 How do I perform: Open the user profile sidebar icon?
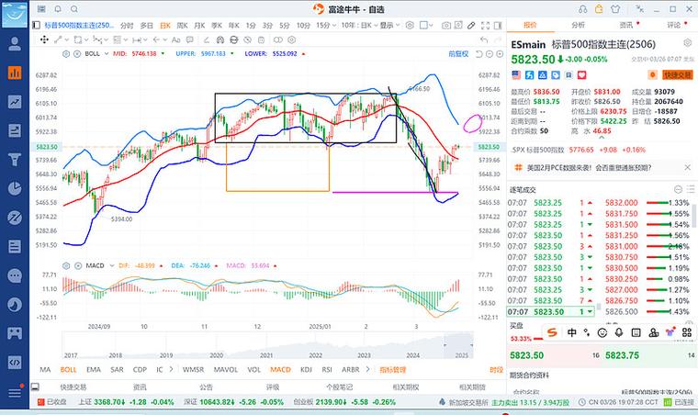pos(15,43)
